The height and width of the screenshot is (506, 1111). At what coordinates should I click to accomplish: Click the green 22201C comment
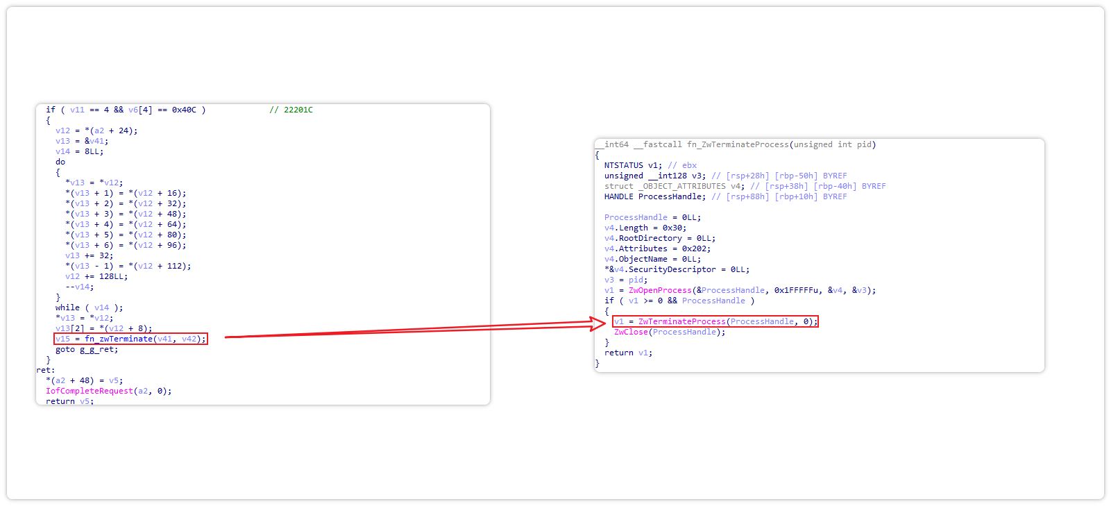[291, 110]
